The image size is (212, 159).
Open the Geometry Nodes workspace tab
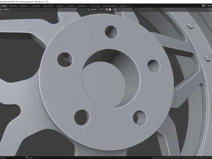pos(110,6)
